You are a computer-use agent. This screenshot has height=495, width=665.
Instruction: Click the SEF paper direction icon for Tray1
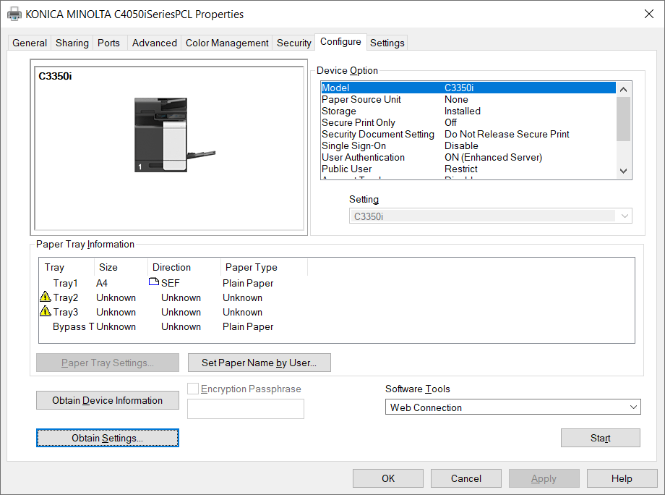coord(154,283)
